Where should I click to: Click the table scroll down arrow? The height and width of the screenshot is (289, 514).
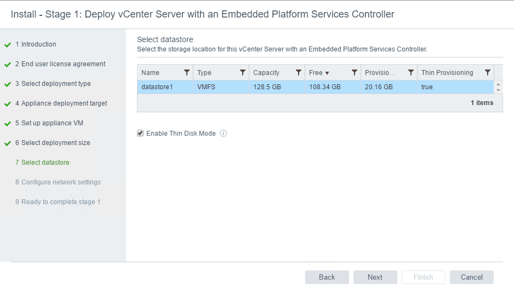(x=498, y=90)
